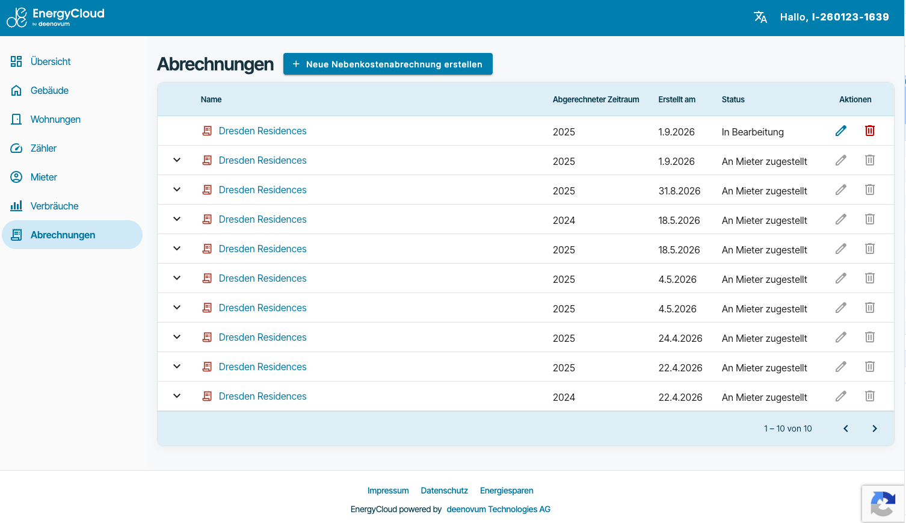Go to previous page of table
This screenshot has width=906, height=523.
[x=846, y=429]
